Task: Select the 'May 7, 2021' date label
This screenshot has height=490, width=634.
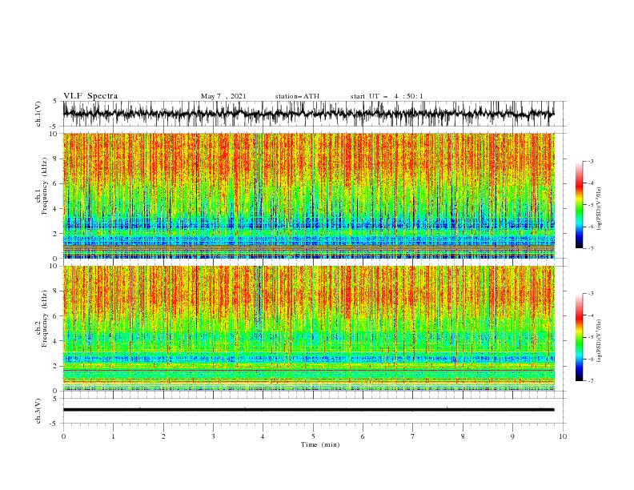Action: (x=223, y=96)
